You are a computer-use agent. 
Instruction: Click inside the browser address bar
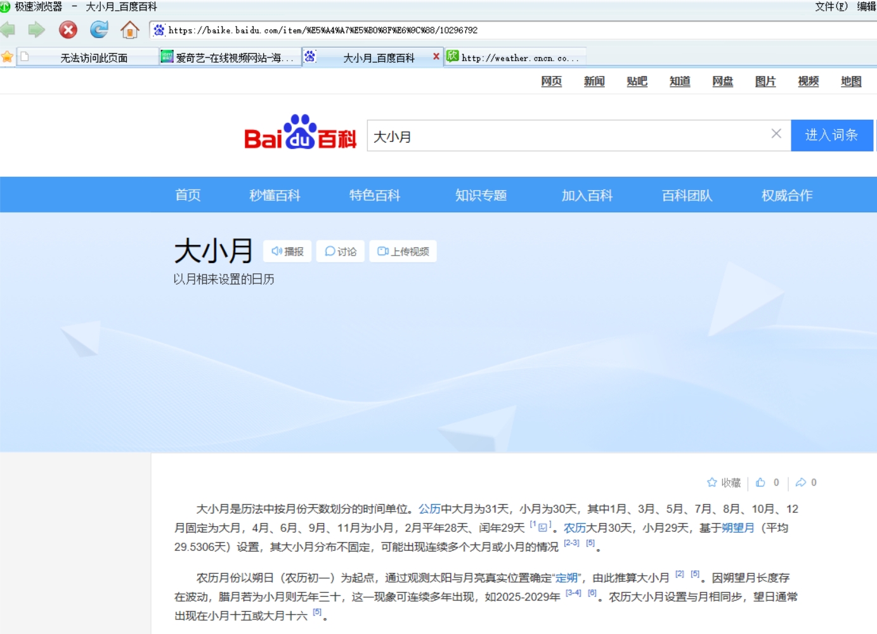[380, 29]
